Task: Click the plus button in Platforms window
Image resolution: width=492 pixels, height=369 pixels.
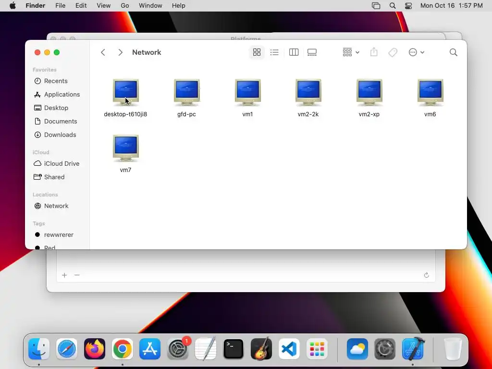Action: [64, 275]
